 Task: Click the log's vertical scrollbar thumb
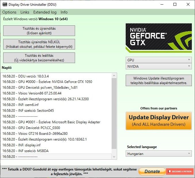click(x=114, y=113)
